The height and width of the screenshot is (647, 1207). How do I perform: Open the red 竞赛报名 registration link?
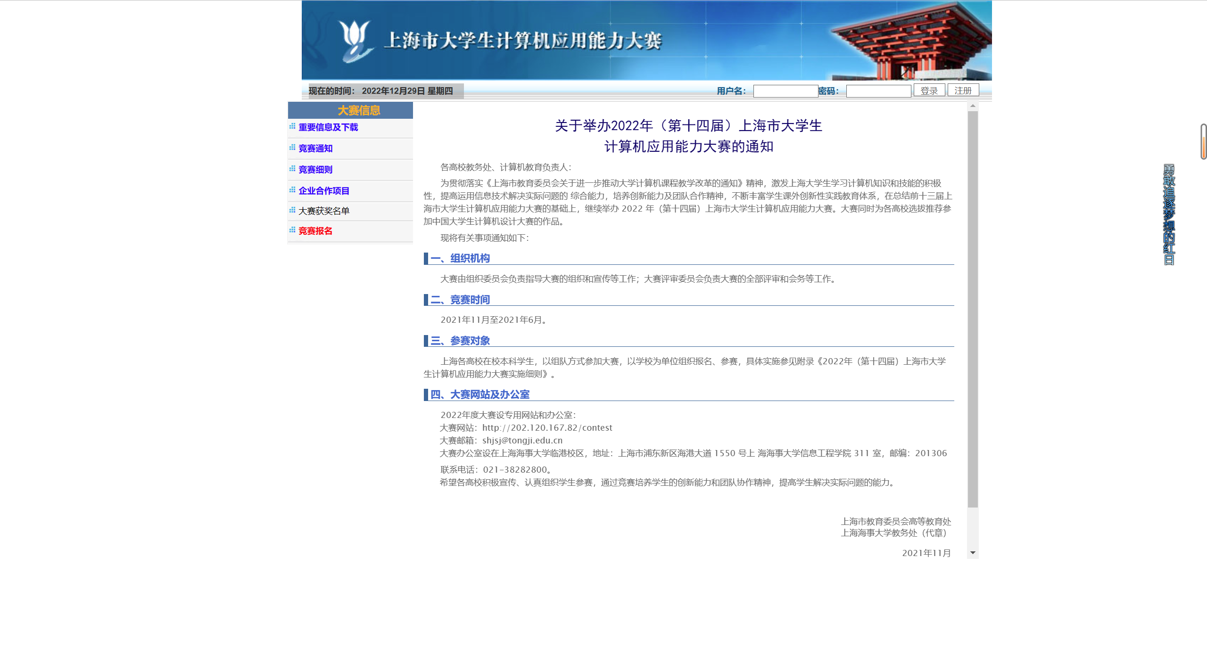click(315, 231)
